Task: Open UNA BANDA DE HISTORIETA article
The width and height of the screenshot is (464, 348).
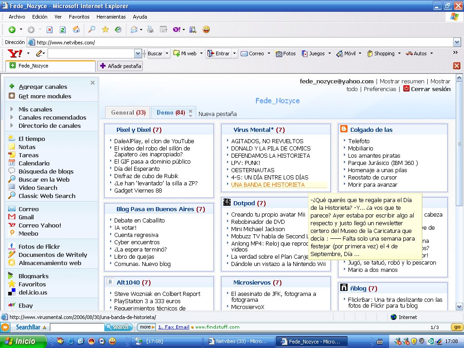Action: [x=268, y=185]
